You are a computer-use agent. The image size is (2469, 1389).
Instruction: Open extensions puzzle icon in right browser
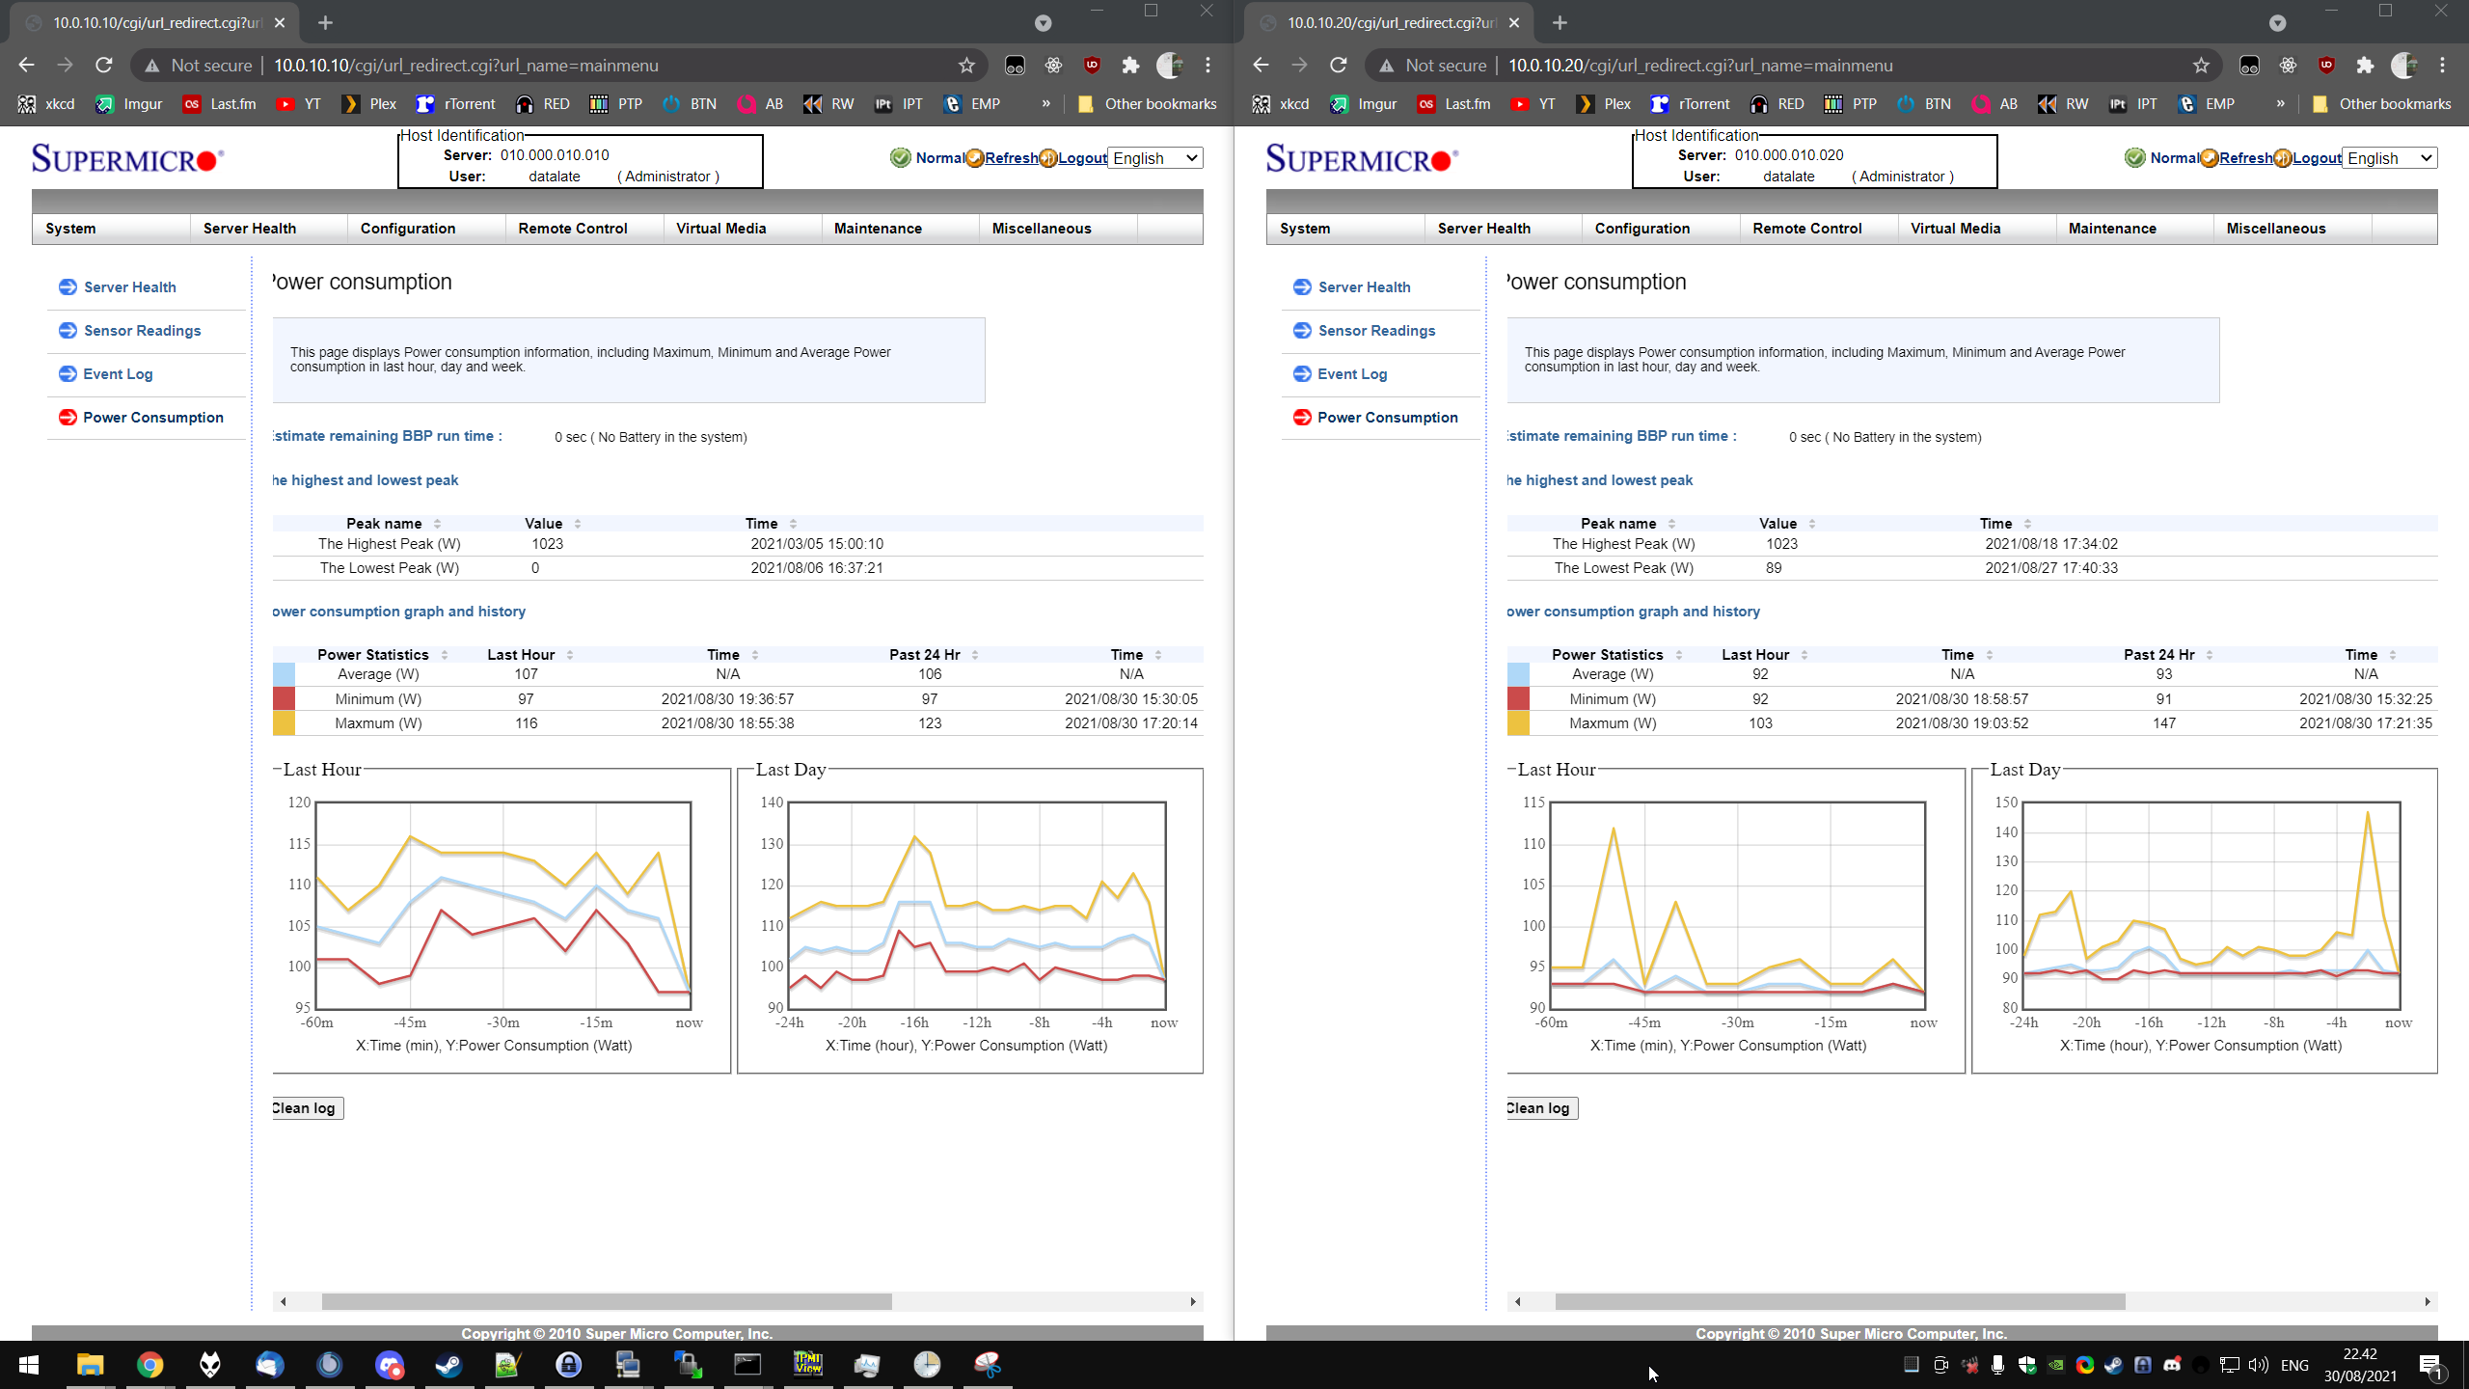[2365, 66]
